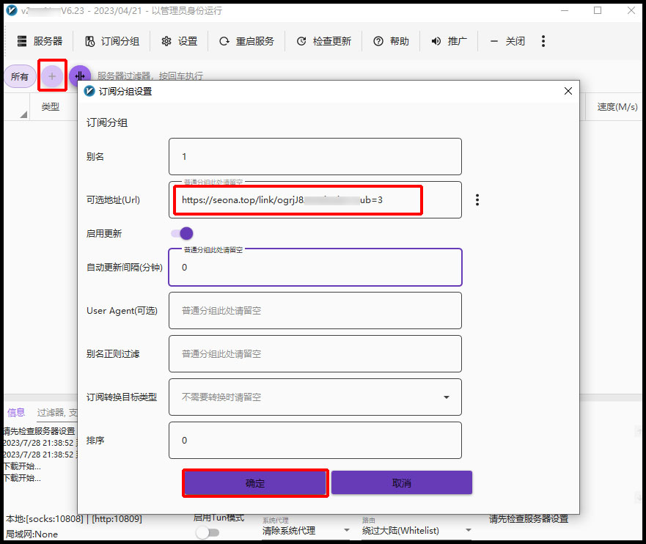Click the 自动更新间隔 interval input field

(315, 268)
